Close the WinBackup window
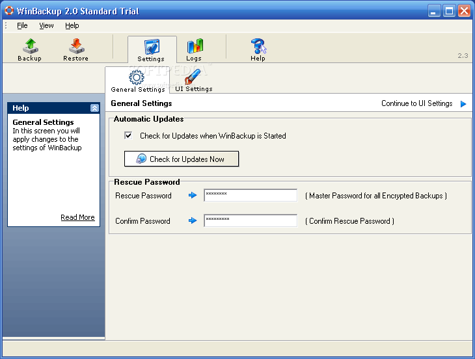This screenshot has width=475, height=359. [464, 11]
